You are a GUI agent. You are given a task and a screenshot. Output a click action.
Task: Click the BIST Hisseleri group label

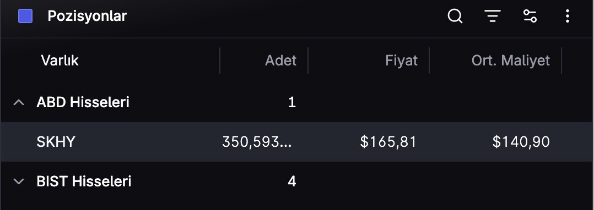coord(84,181)
